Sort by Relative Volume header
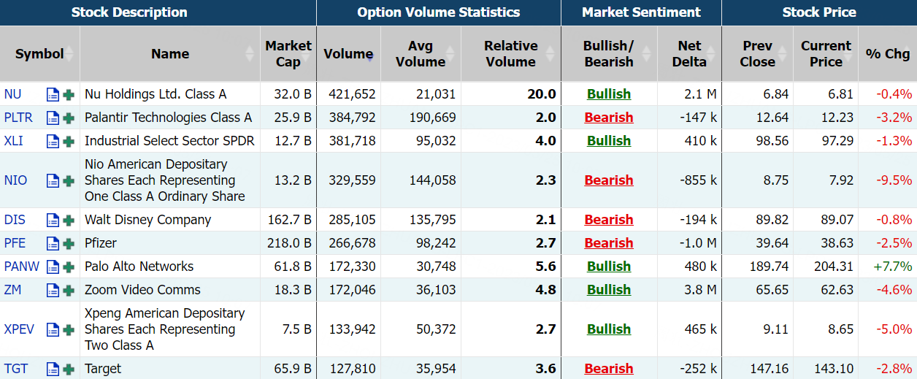The image size is (917, 379). point(510,54)
